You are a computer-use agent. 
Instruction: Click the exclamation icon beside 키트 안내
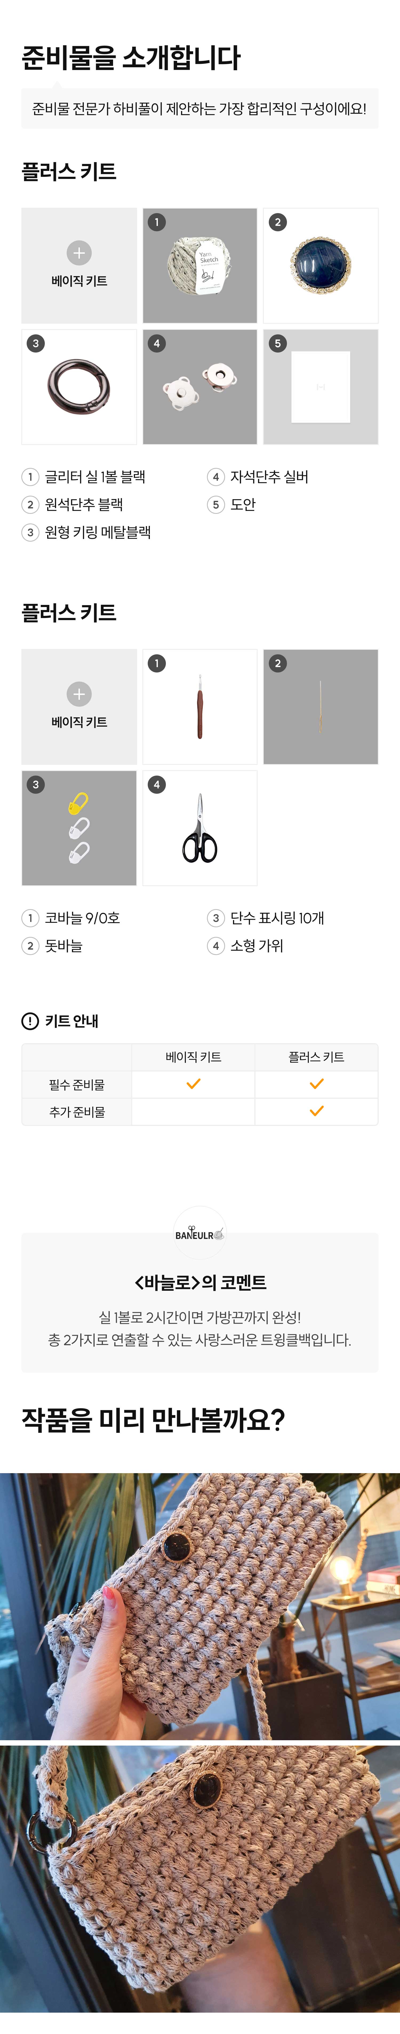30,1021
